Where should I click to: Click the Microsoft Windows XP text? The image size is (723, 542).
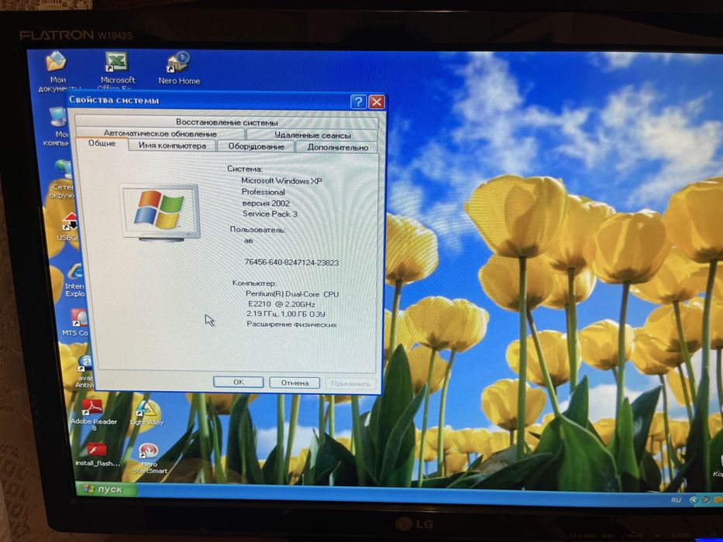281,180
